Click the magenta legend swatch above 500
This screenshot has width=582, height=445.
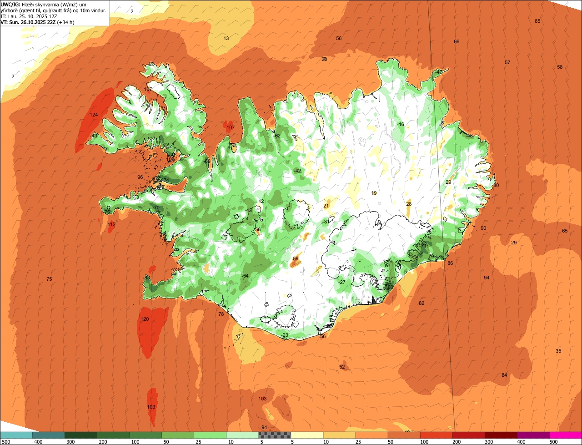(x=566, y=435)
